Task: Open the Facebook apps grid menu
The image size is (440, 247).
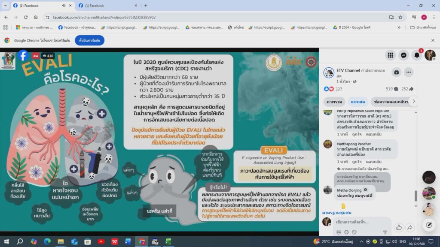Action: (x=390, y=55)
